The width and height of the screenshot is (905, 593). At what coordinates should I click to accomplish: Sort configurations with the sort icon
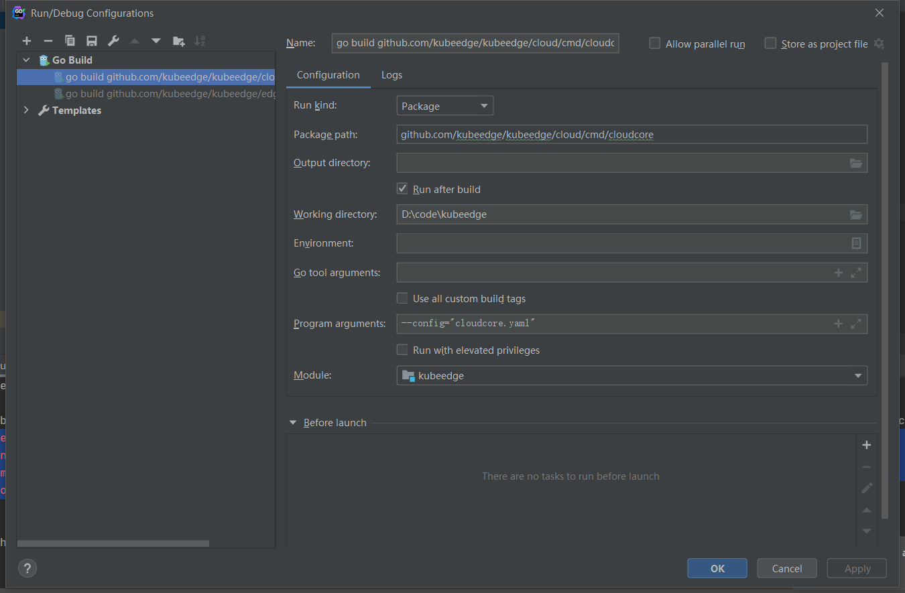tap(200, 41)
